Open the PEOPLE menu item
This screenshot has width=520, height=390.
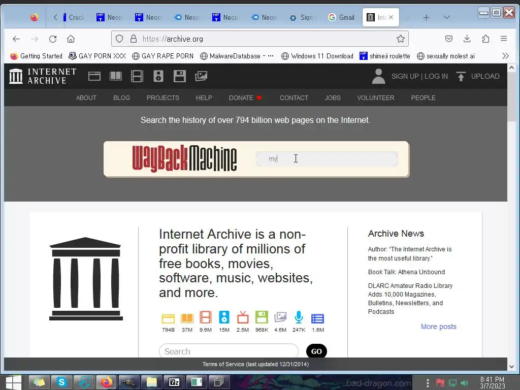pyautogui.click(x=423, y=98)
